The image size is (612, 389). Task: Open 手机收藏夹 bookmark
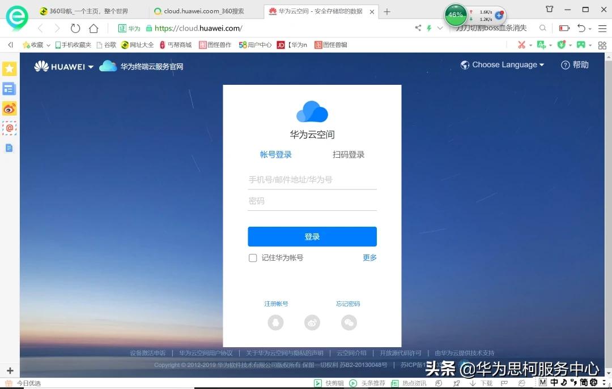point(73,45)
